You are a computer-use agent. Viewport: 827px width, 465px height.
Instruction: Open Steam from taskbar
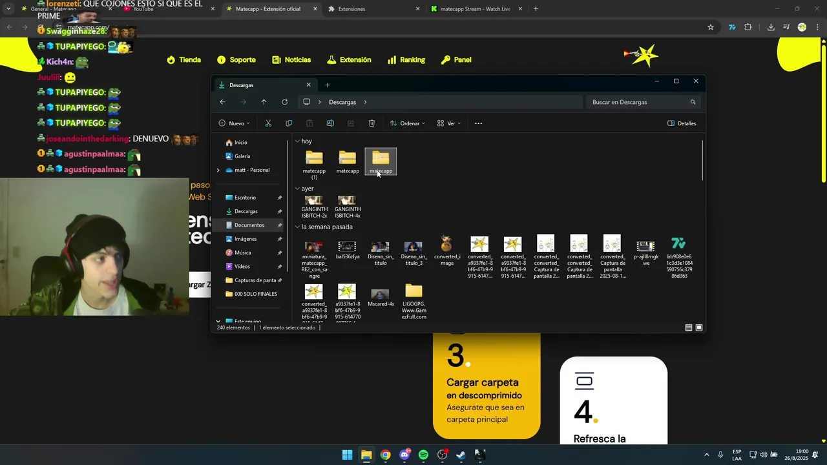tap(461, 455)
